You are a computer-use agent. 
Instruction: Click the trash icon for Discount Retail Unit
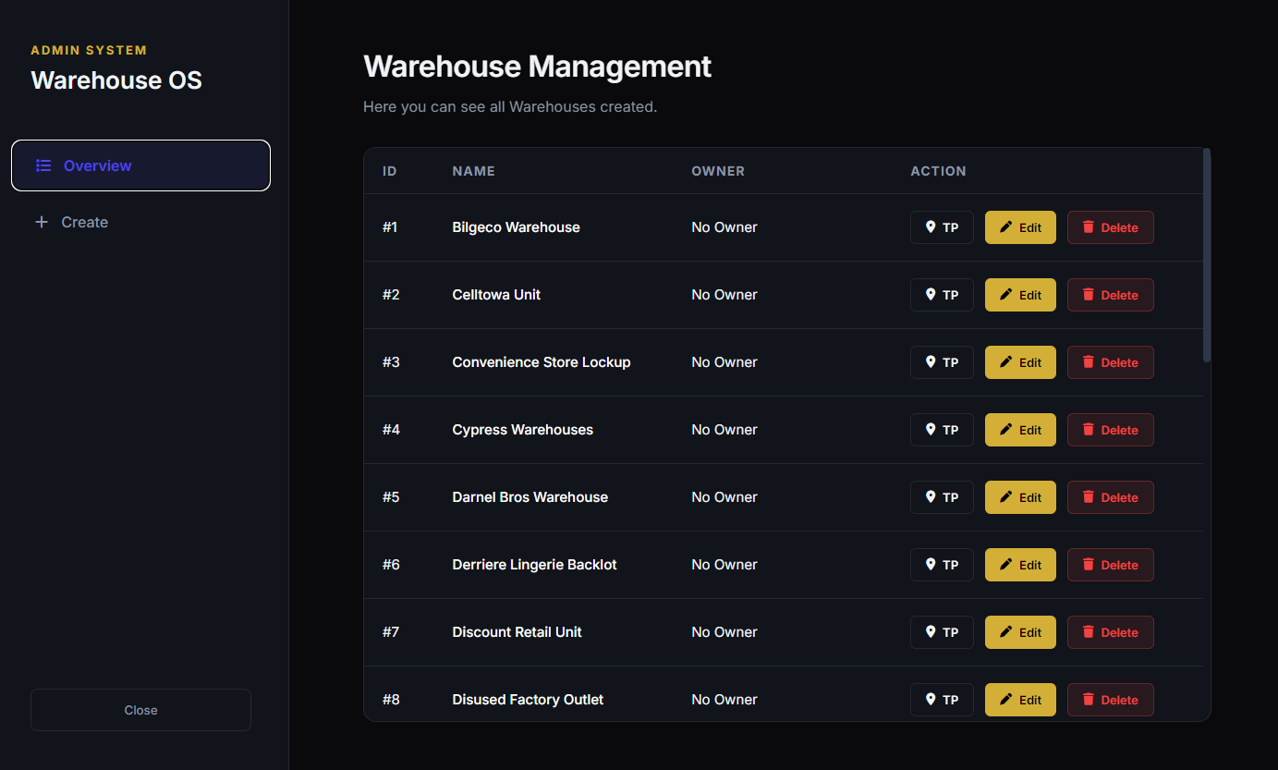1089,632
